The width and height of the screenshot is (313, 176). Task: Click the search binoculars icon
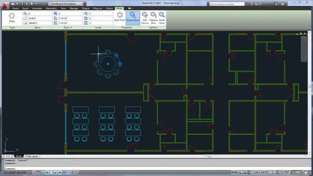[x=247, y=4]
